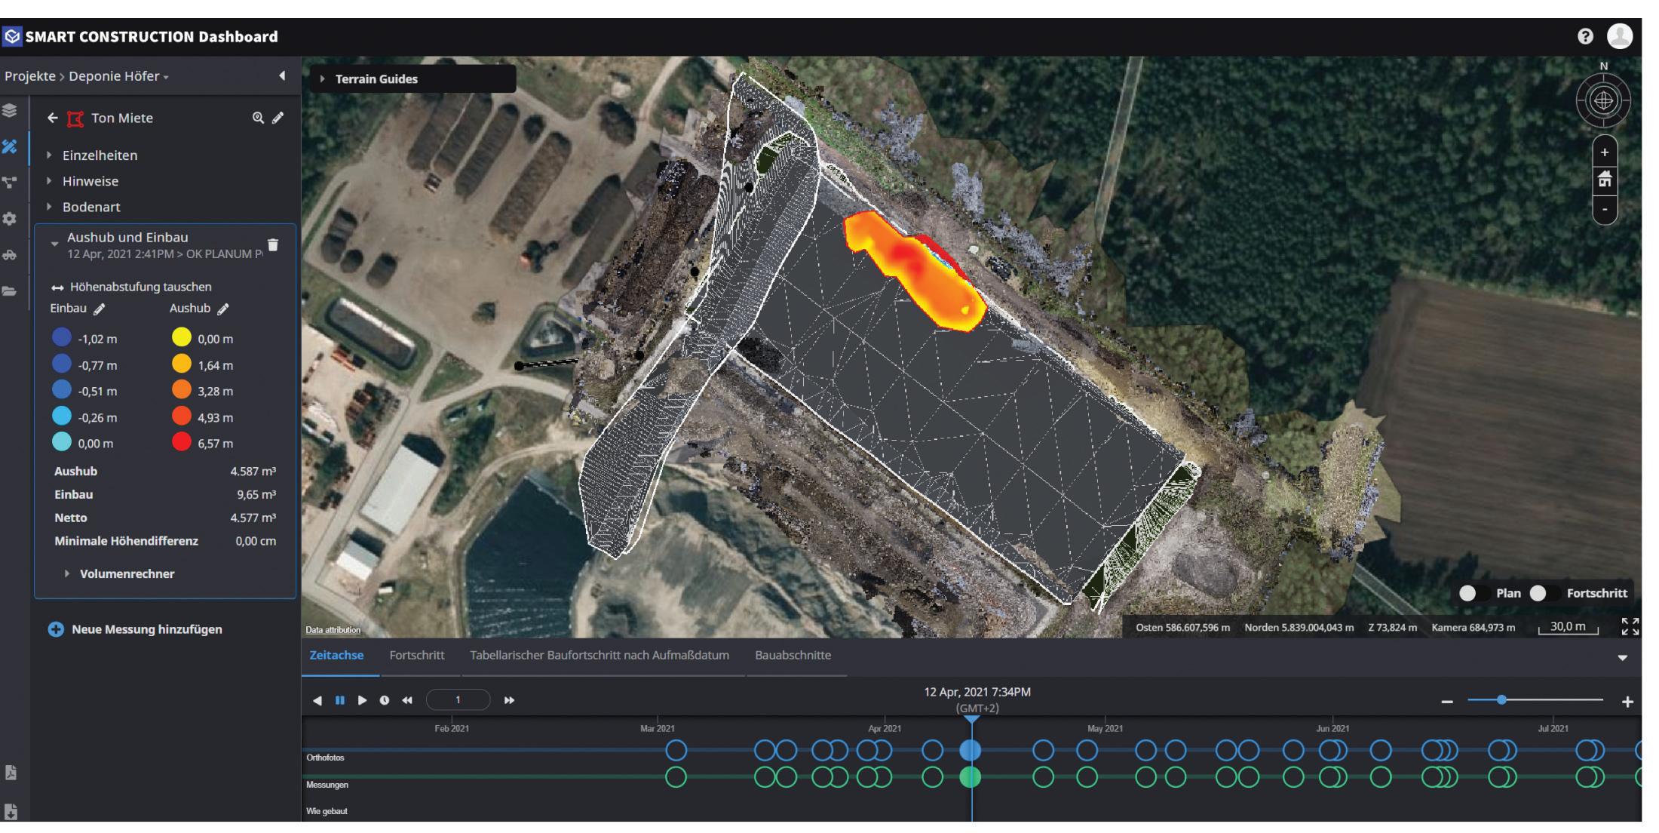This screenshot has height=833, width=1659.
Task: Click the help question mark icon
Action: [x=1585, y=37]
